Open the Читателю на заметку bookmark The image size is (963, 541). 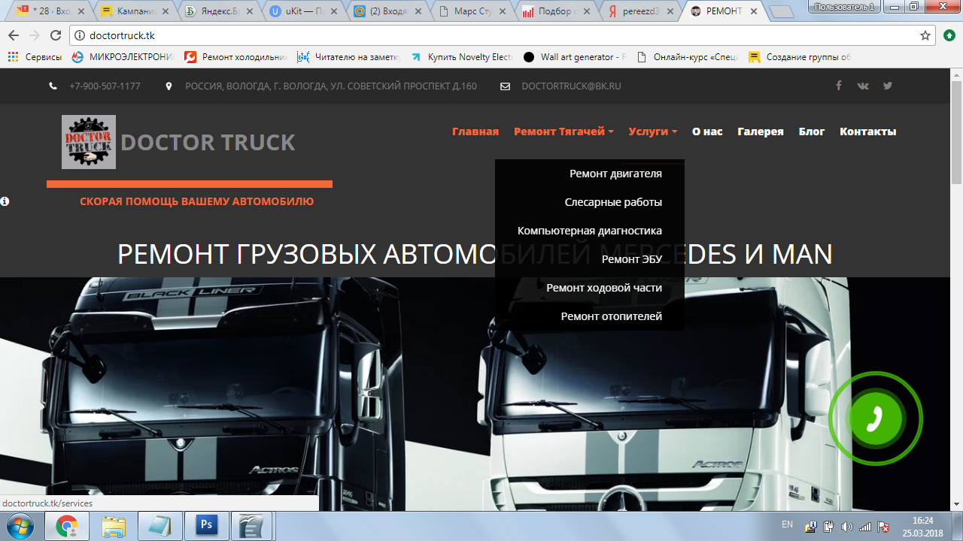(x=349, y=57)
